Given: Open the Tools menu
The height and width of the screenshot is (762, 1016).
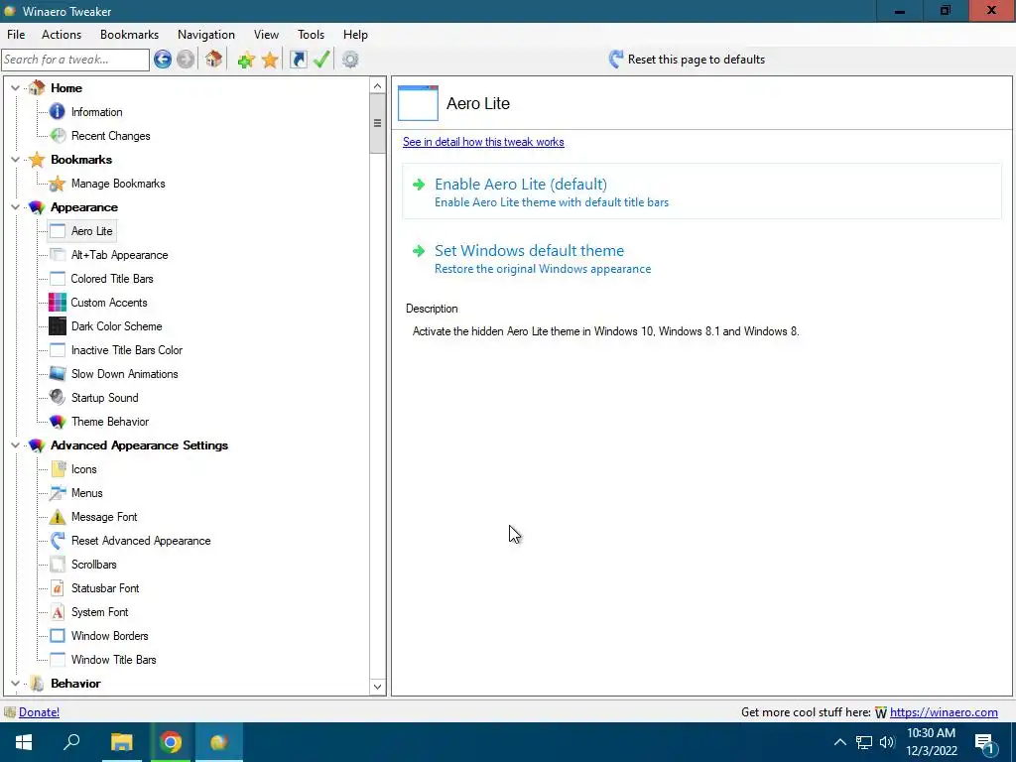Looking at the screenshot, I should click(x=311, y=35).
